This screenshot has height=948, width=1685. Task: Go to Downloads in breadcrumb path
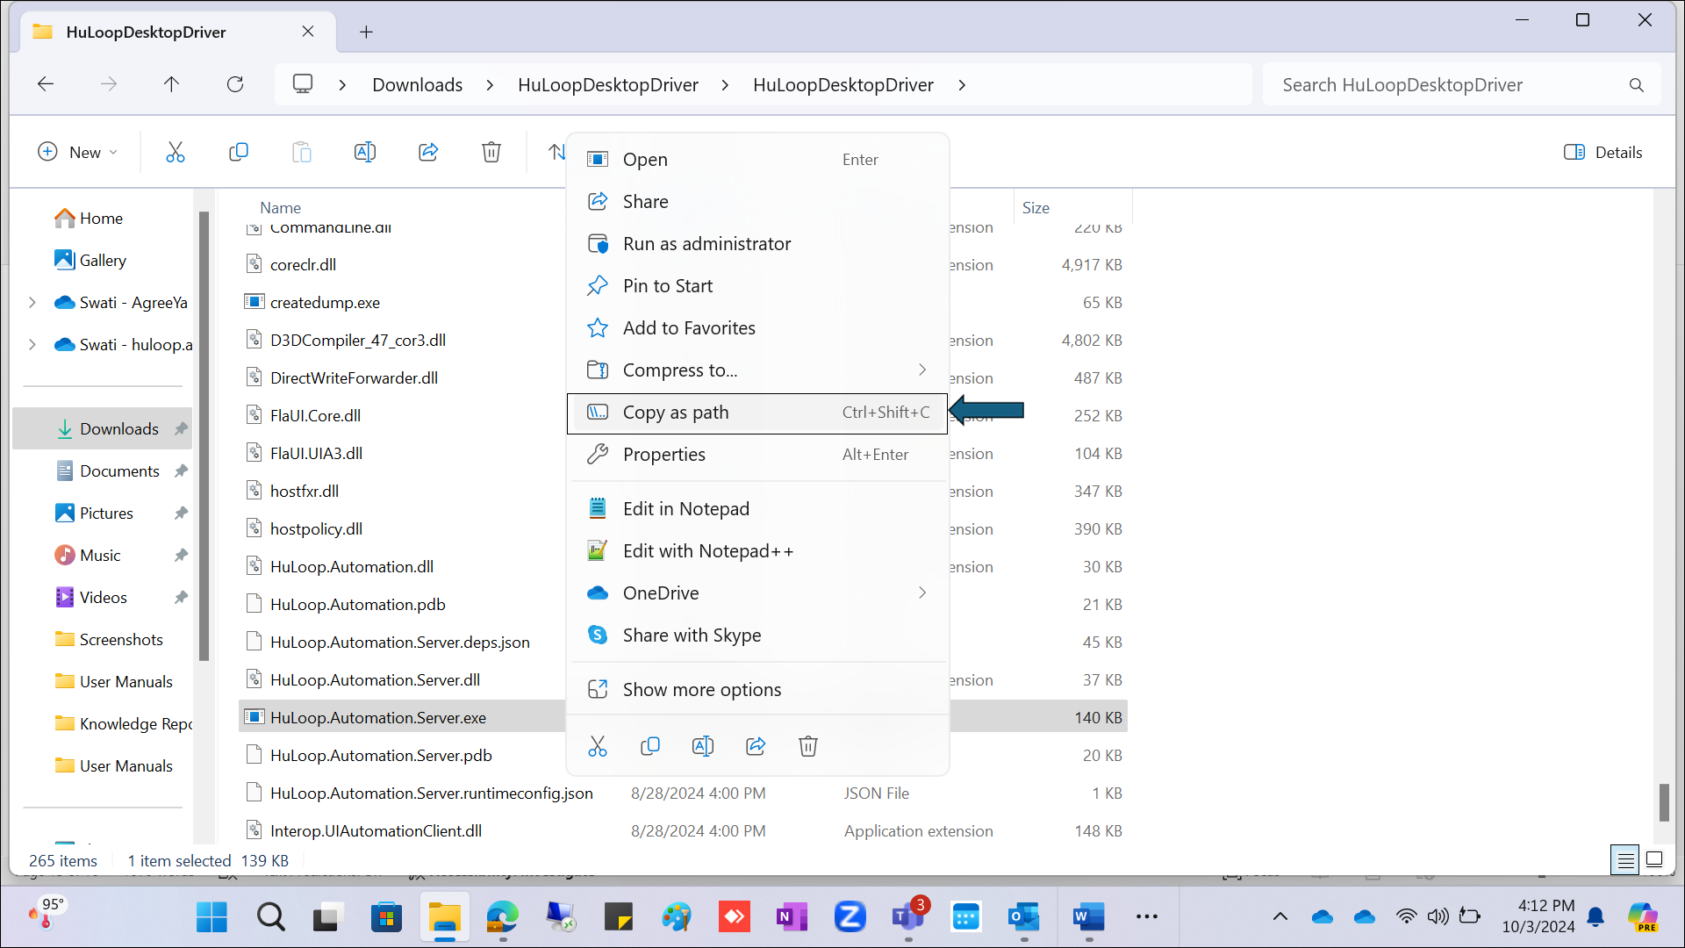417,85
